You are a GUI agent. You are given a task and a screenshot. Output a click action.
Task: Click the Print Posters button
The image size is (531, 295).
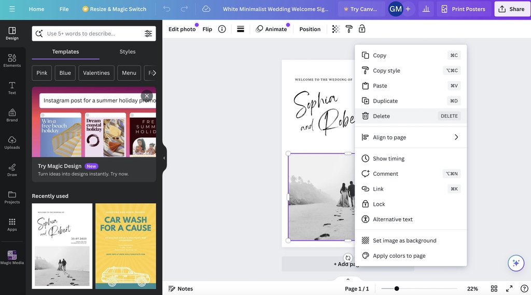tap(463, 9)
